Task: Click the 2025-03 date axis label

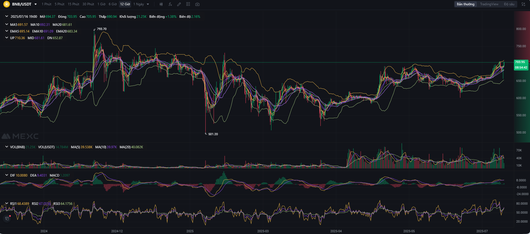Action: 263,231
